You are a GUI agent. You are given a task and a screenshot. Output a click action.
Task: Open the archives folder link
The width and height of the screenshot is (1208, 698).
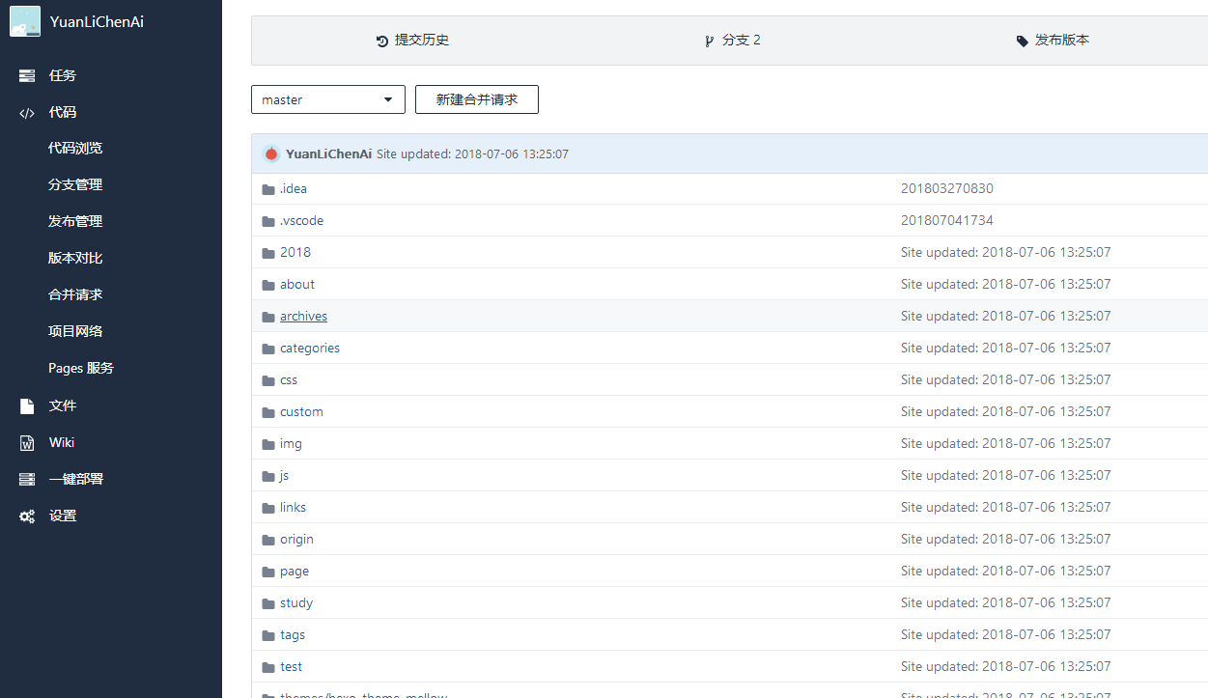coord(303,316)
